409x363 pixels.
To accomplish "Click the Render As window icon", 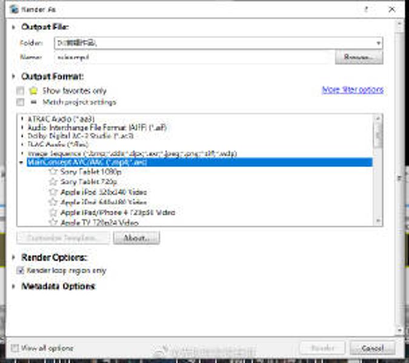I will pyautogui.click(x=14, y=10).
